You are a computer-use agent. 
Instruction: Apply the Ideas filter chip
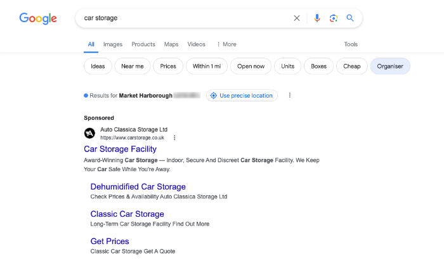[98, 66]
